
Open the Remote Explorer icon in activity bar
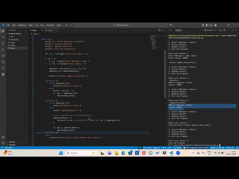(x=3, y=62)
